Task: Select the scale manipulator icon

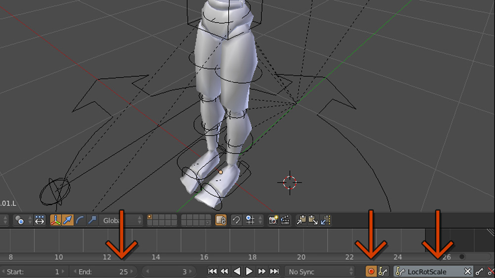Action: [92, 220]
